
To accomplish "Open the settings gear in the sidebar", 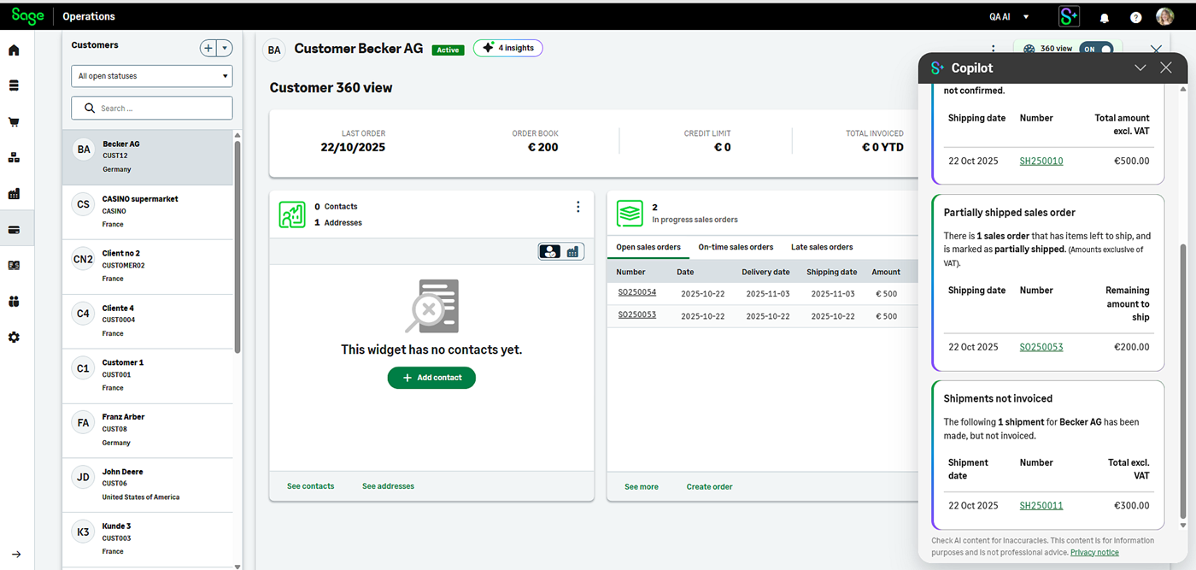I will point(14,337).
